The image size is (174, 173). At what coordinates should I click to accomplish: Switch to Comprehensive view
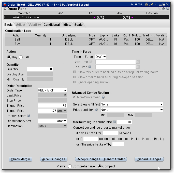70,166
